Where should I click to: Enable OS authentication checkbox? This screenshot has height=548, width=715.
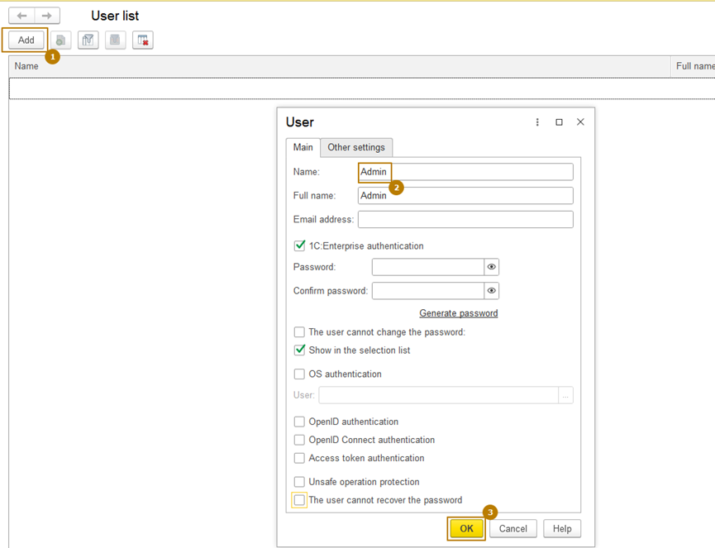click(299, 374)
